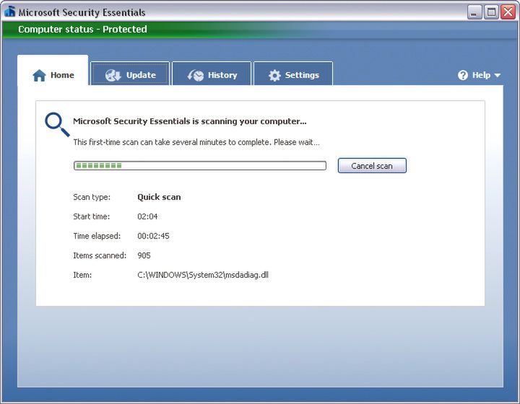Click the History tab clock icon
Screen dimensions: 520x404
(195, 75)
